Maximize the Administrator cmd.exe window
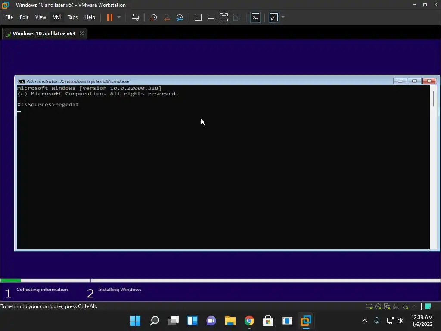This screenshot has height=331, width=441. click(414, 81)
